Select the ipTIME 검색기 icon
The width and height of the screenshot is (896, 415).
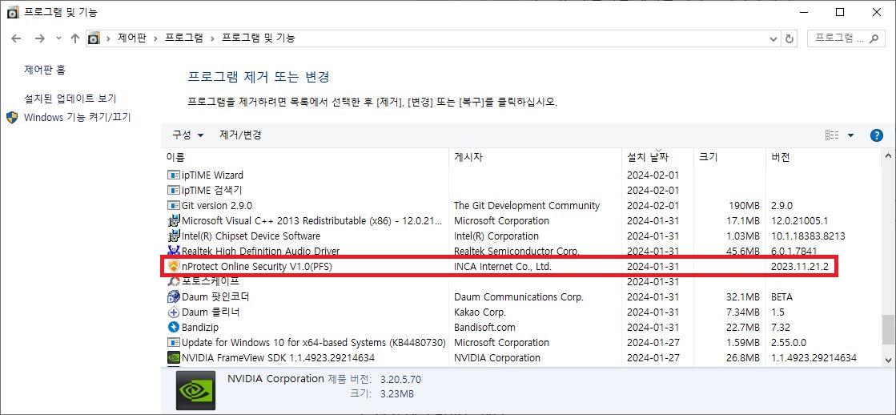[x=174, y=190]
